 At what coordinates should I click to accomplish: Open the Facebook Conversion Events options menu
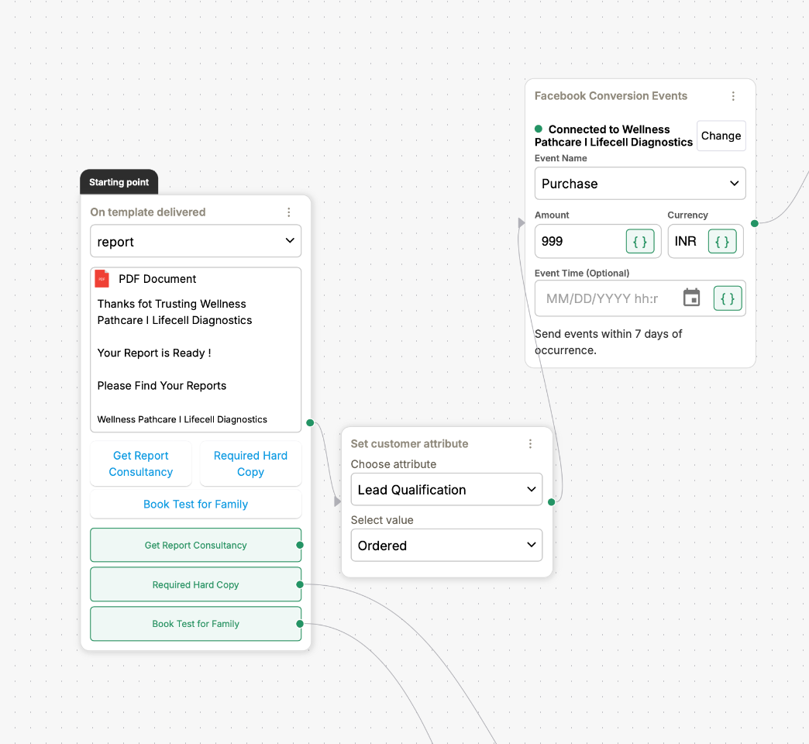pos(733,96)
